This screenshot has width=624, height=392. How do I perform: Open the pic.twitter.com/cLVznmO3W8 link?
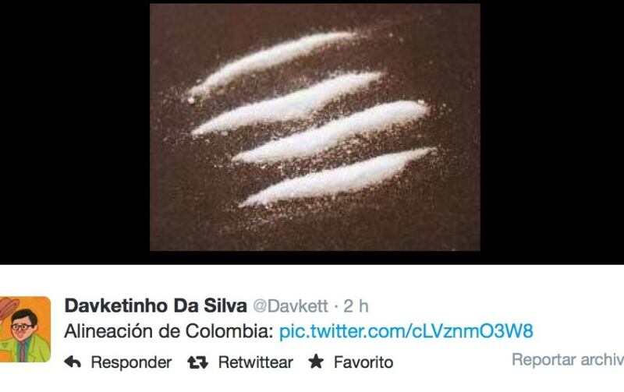point(406,331)
